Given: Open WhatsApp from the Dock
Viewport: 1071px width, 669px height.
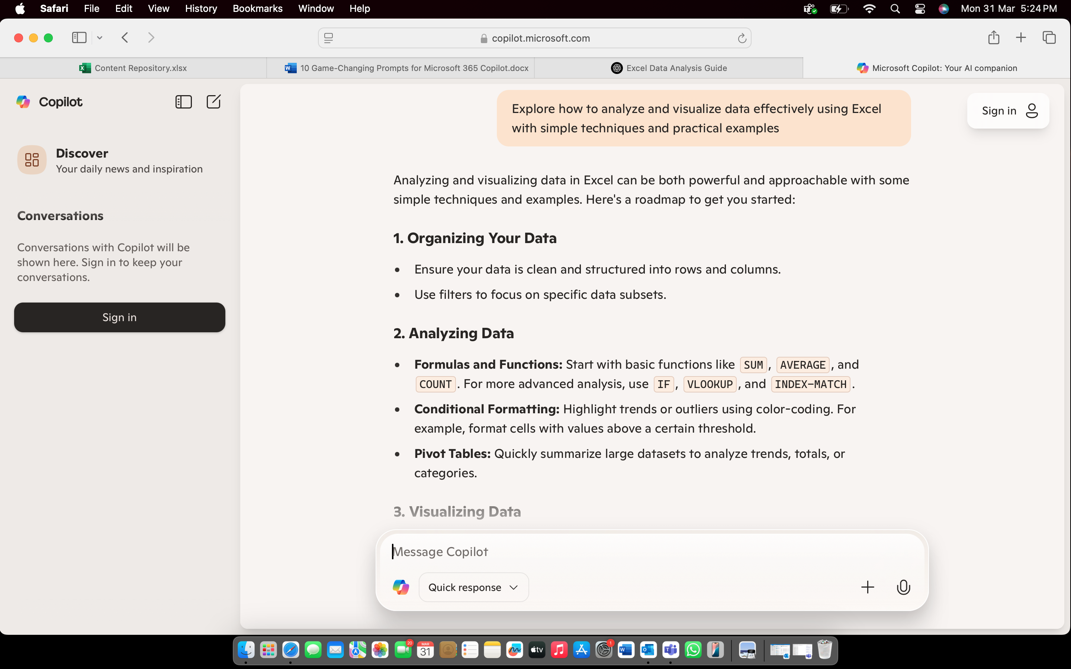Looking at the screenshot, I should pos(692,650).
